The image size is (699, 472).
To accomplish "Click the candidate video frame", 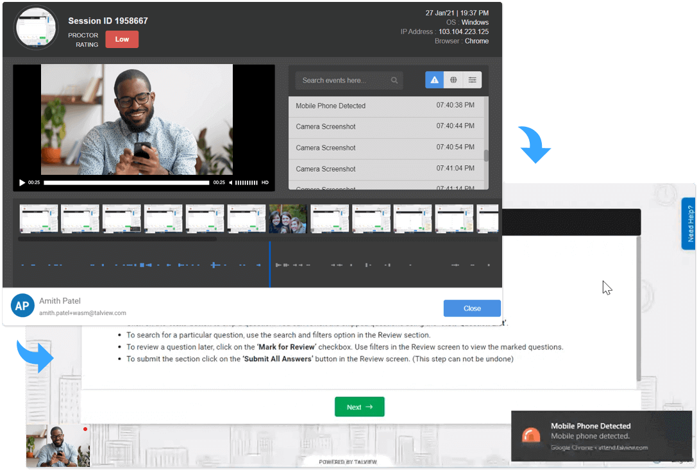I will click(x=137, y=119).
